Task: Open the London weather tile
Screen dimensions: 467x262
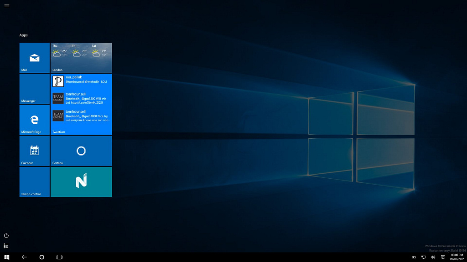Action: point(81,58)
